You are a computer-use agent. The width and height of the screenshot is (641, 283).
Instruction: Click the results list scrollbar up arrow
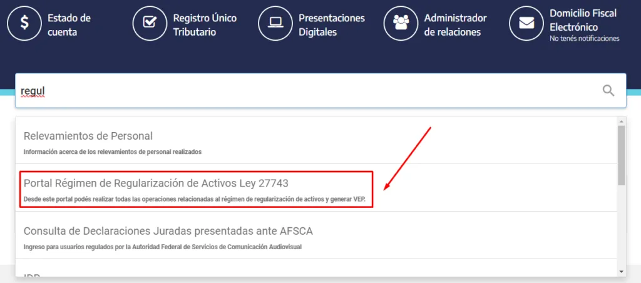click(x=622, y=121)
